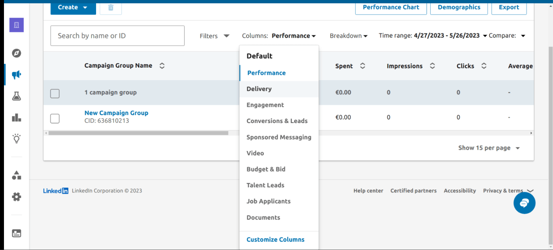Viewport: 553px width, 250px height.
Task: Open the bar chart Analyze icon
Action: pyautogui.click(x=17, y=117)
